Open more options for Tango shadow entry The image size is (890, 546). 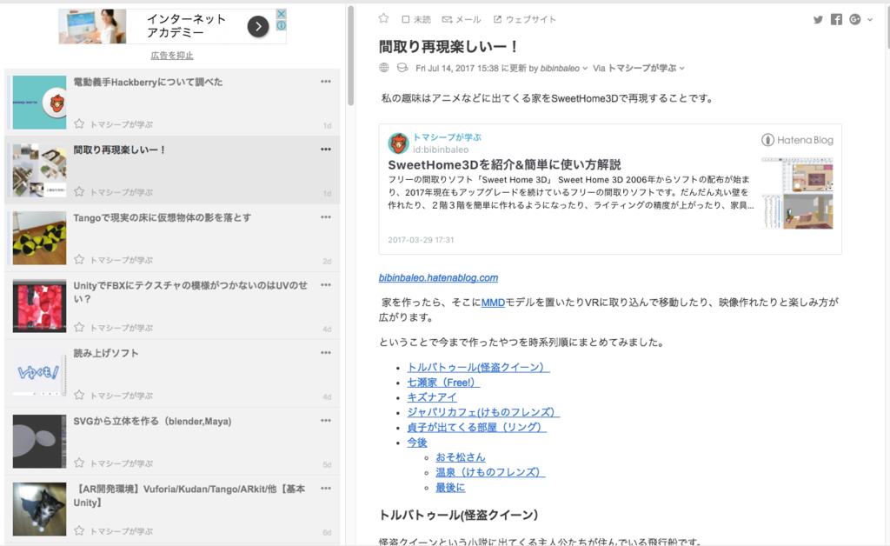[326, 217]
